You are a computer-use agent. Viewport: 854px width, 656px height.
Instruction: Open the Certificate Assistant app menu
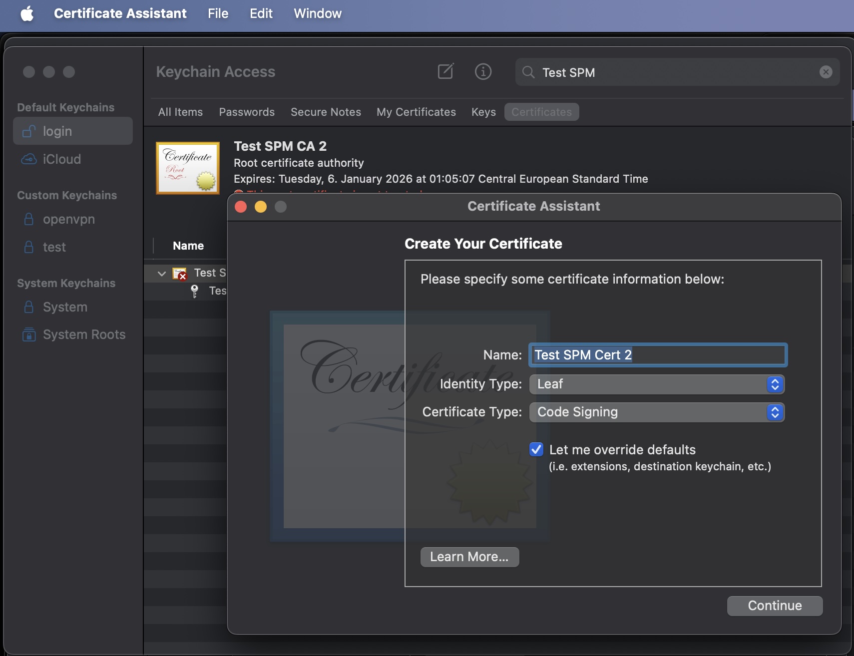tap(120, 13)
